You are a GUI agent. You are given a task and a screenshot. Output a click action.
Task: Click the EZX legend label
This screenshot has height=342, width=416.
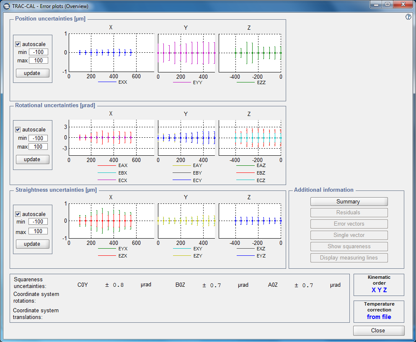click(x=123, y=256)
